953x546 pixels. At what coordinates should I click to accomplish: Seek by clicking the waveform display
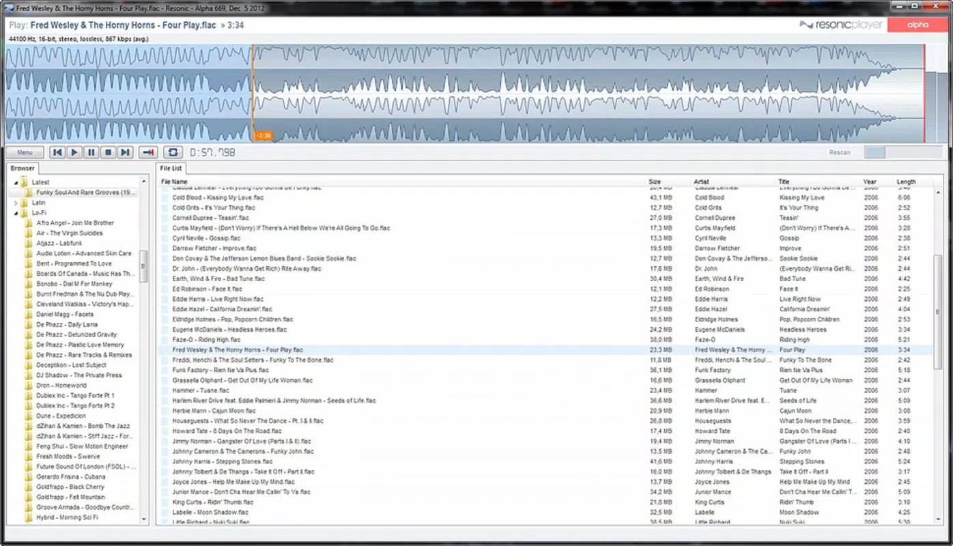pyautogui.click(x=464, y=94)
